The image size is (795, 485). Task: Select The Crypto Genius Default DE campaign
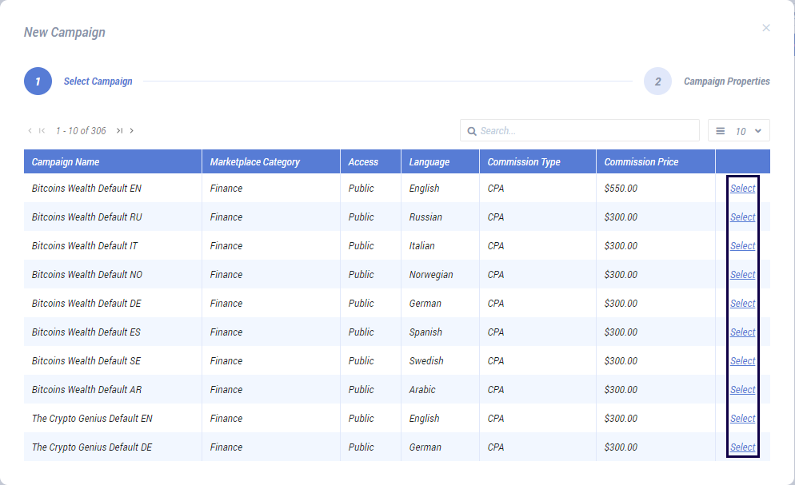click(742, 447)
